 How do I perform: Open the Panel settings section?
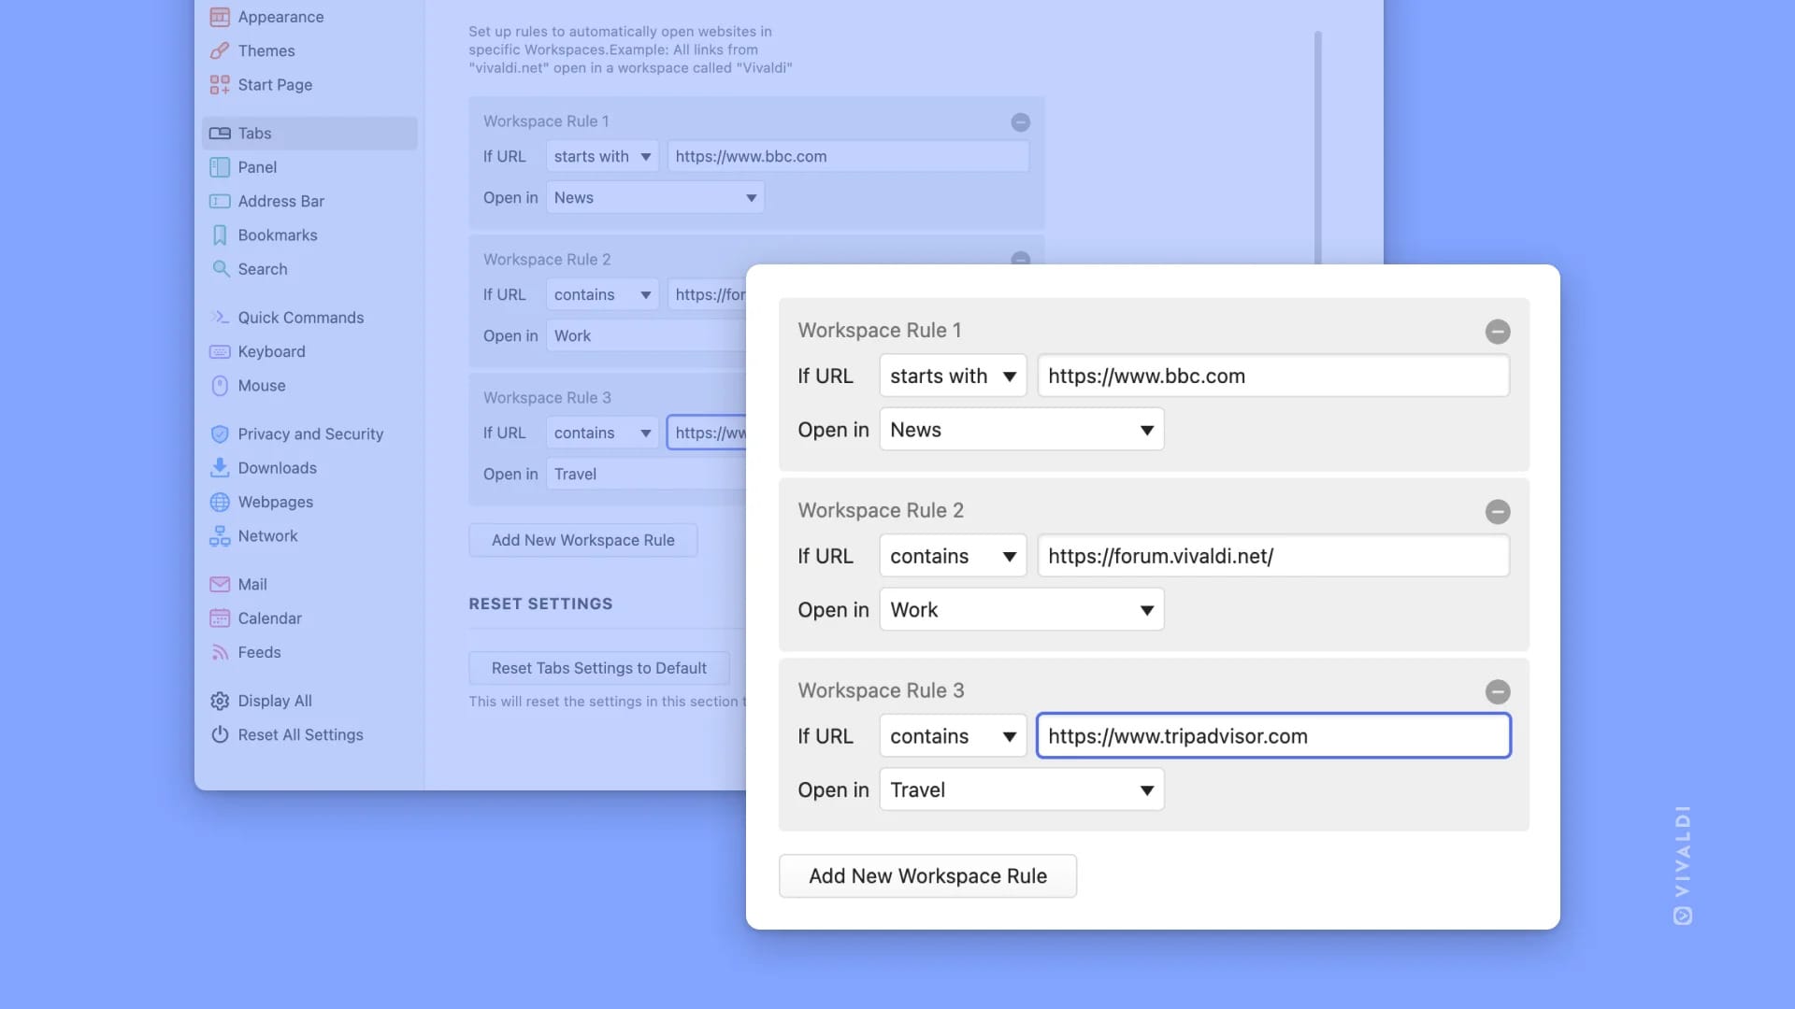pos(256,167)
